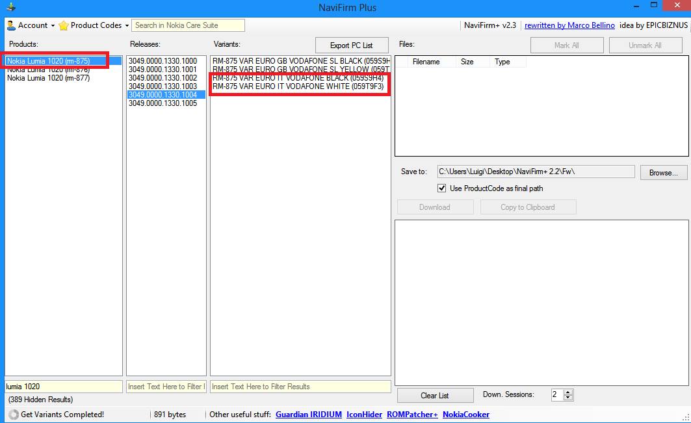The image size is (691, 423).
Task: Open the NokiaCooker link
Action: (x=466, y=414)
